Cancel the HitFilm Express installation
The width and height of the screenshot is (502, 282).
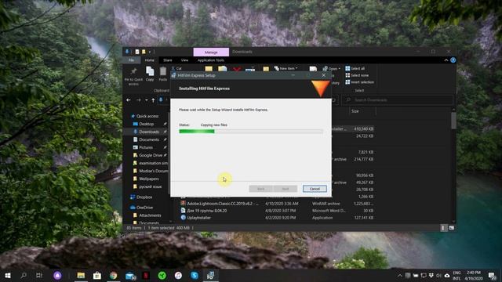(315, 189)
